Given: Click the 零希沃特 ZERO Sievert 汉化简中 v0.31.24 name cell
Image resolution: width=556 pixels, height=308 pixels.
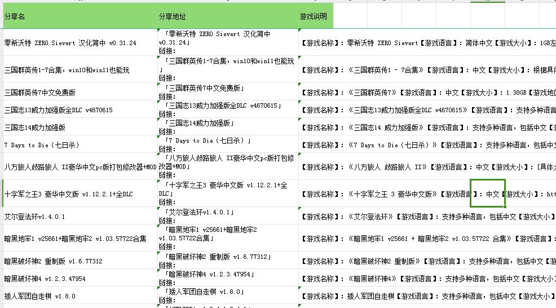Looking at the screenshot, I should point(80,42).
